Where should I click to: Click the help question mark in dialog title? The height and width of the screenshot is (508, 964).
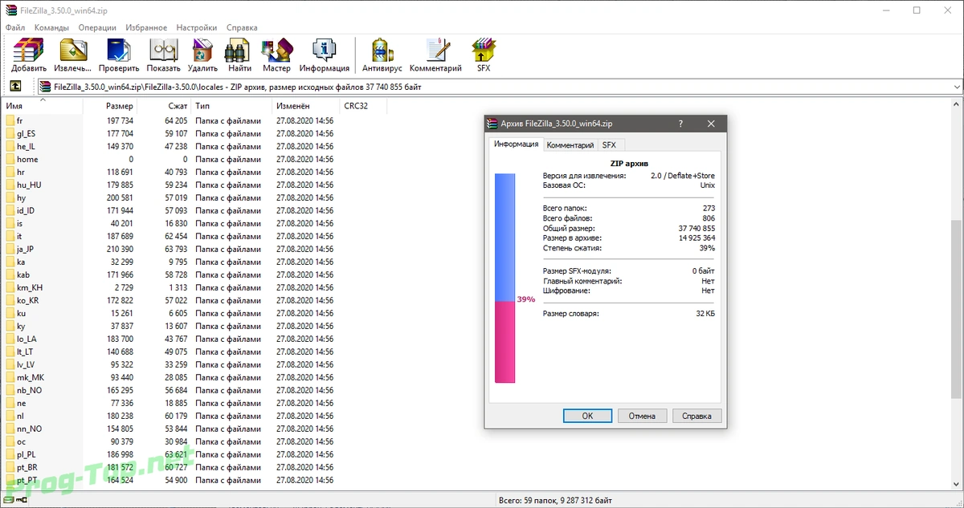click(680, 124)
